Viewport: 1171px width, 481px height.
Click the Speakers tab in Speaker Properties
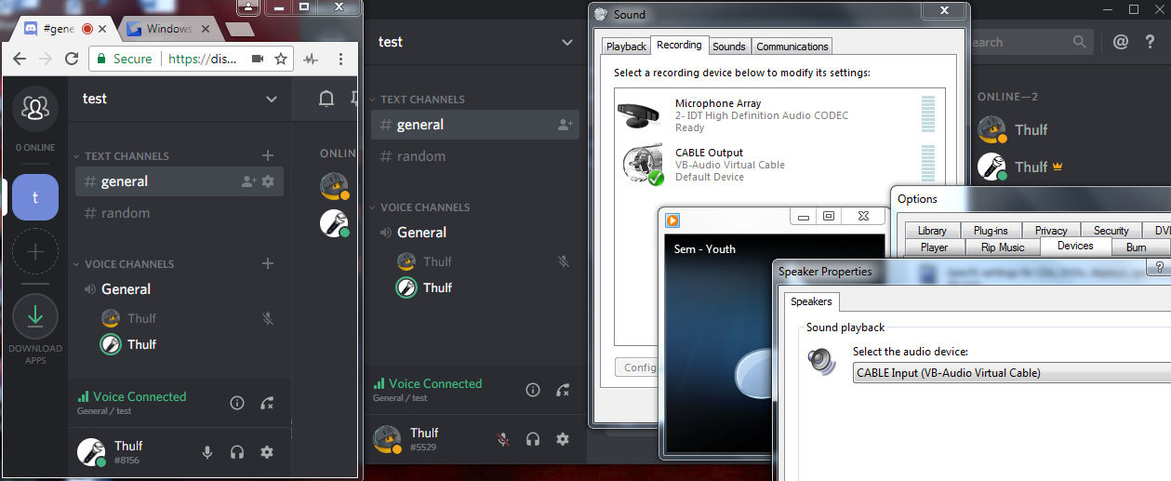pos(812,301)
